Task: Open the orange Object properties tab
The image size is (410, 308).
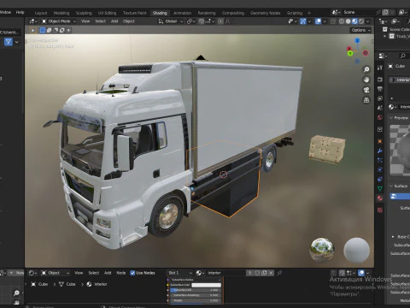Action: coord(380,141)
